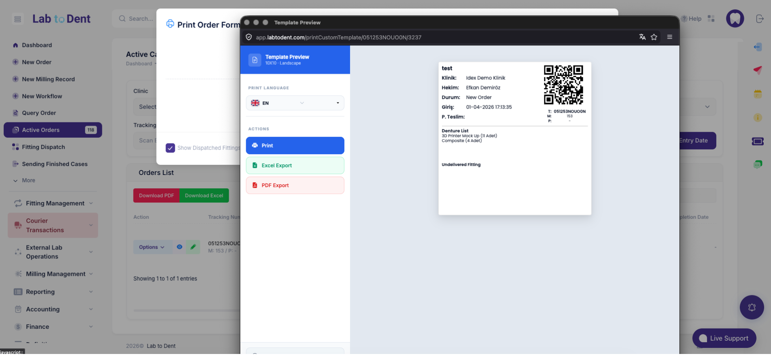Expand Finance menu

(x=53, y=326)
